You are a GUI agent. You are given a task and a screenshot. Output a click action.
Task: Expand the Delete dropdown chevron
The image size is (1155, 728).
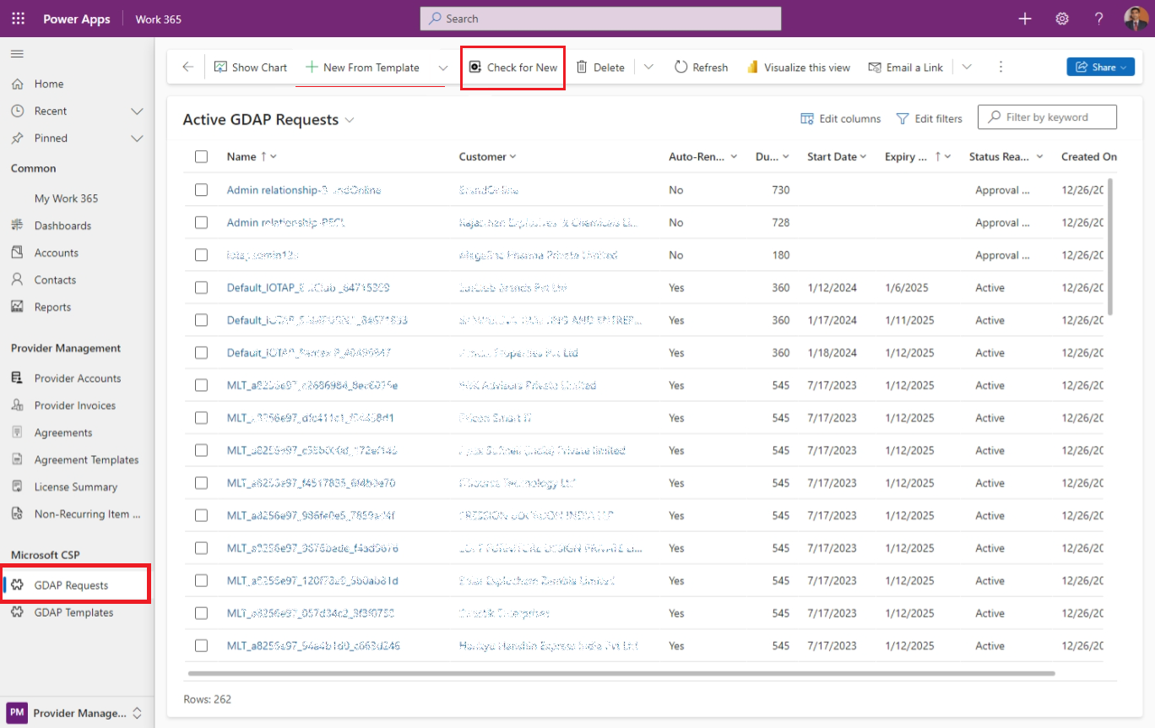648,68
